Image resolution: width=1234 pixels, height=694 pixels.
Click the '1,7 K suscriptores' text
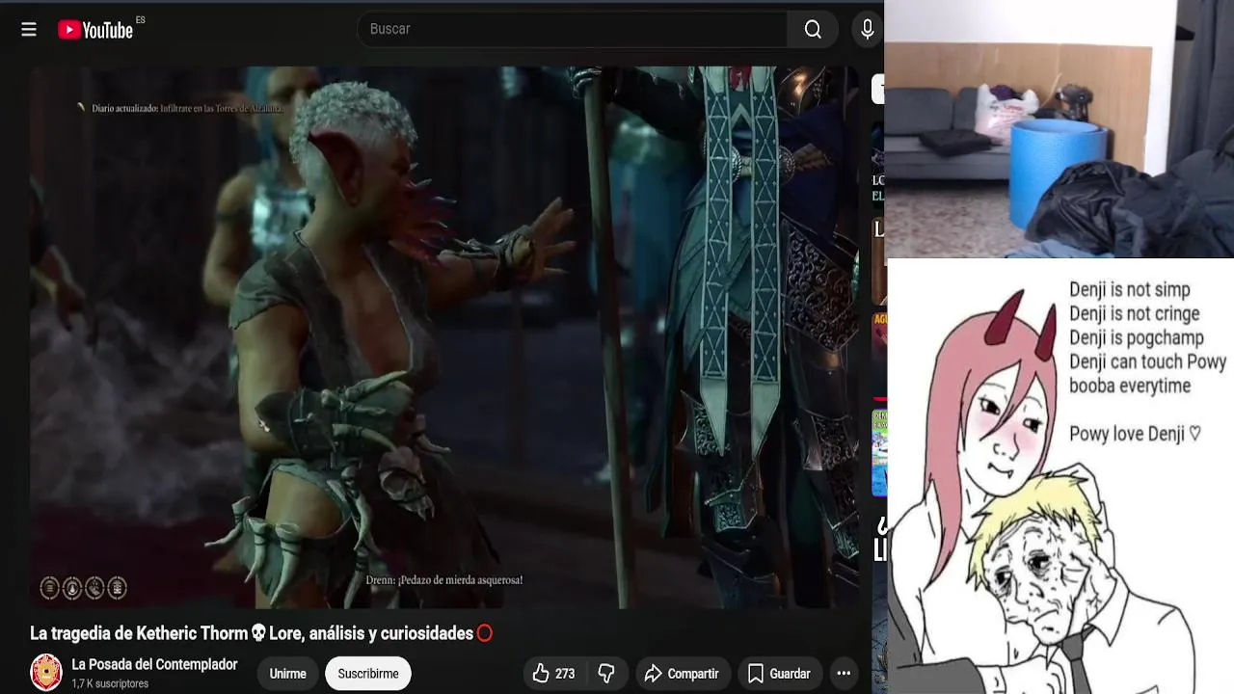110,683
